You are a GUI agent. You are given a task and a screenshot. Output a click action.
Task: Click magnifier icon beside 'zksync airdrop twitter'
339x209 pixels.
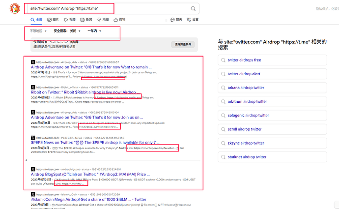(223, 143)
